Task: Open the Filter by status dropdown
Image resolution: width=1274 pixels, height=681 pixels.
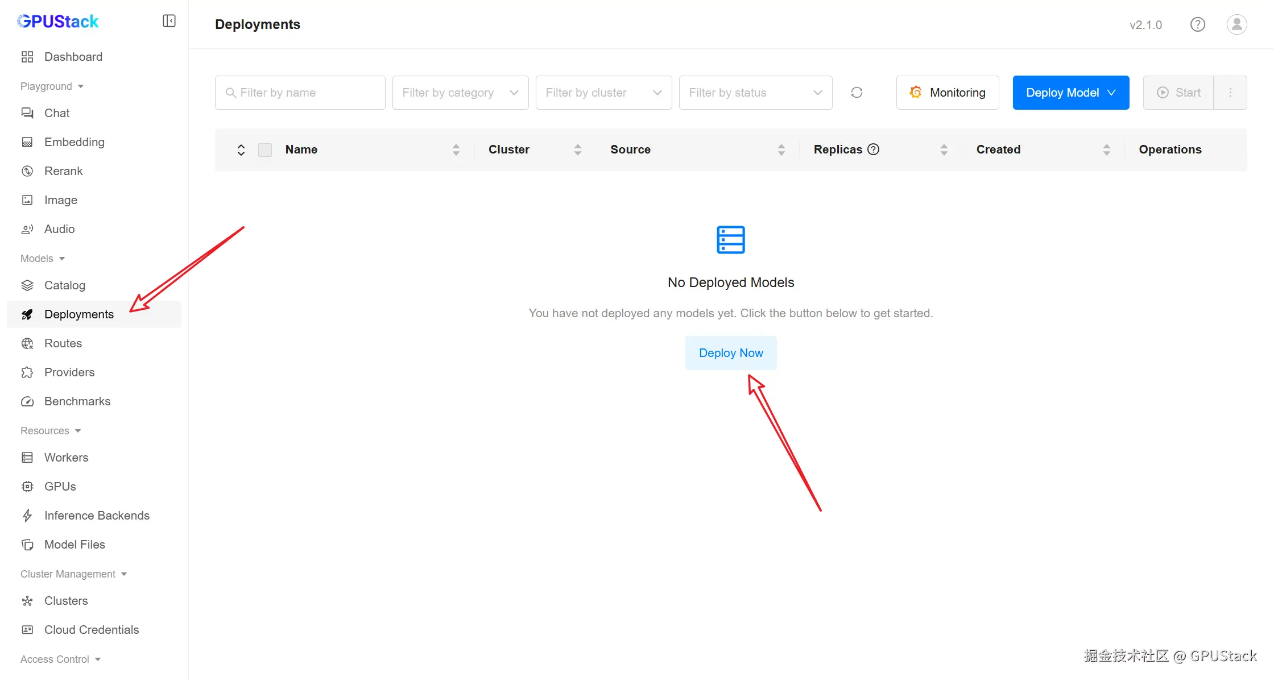Action: (755, 92)
